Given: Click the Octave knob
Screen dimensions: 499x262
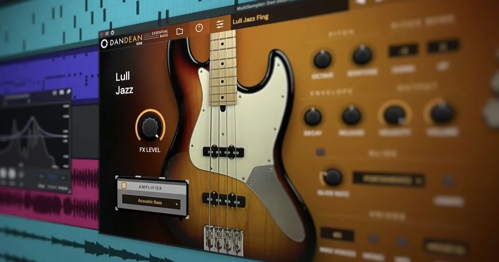Looking at the screenshot, I should [323, 59].
